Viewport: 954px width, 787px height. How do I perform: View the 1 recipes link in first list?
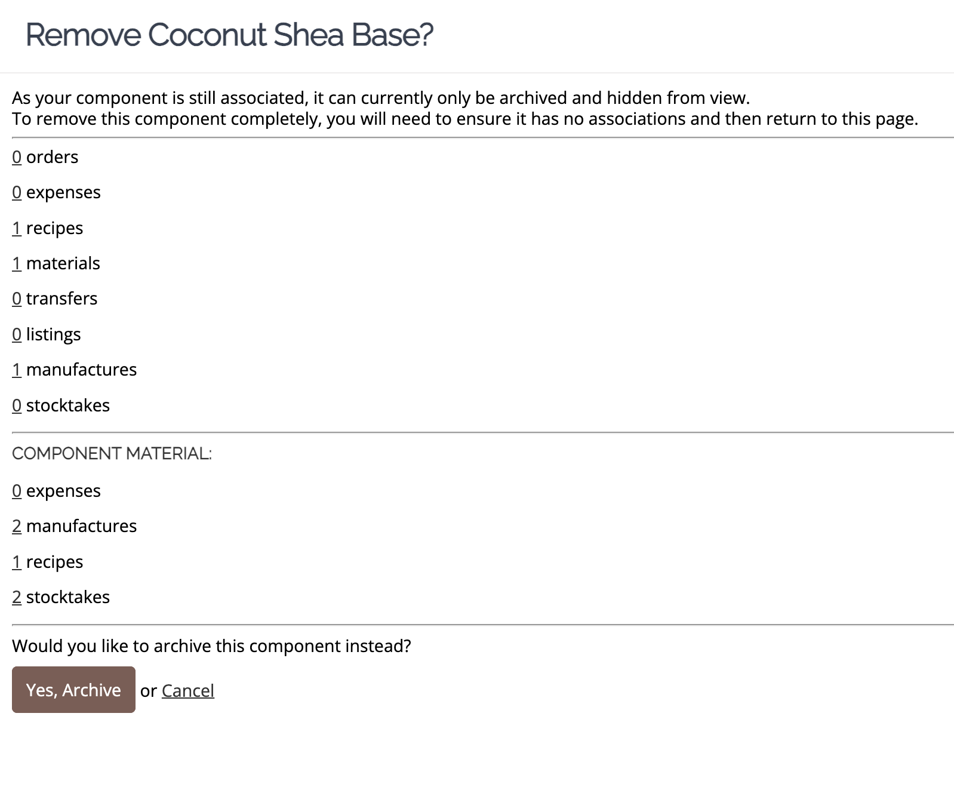[x=17, y=228]
